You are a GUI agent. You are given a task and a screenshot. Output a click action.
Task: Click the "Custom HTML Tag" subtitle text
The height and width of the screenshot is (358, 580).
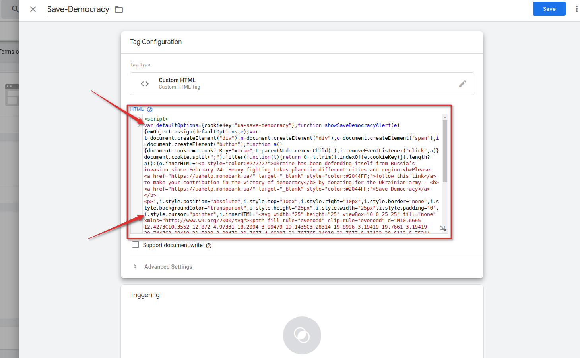tap(179, 87)
